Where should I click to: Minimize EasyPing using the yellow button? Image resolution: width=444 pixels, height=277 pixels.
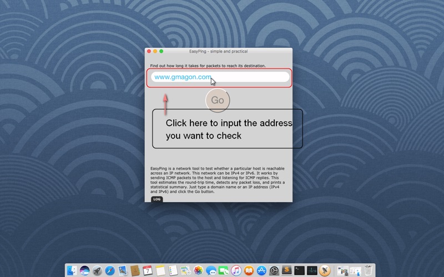155,51
